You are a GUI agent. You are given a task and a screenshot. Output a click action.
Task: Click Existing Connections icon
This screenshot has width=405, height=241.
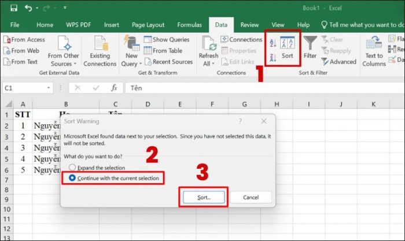(x=100, y=51)
